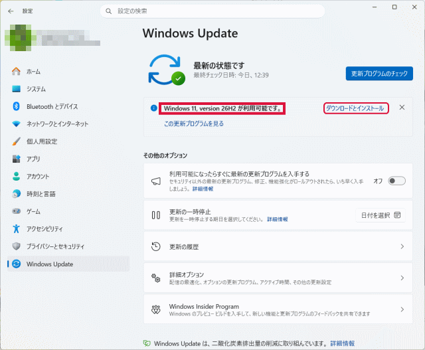Click the time and language globe icon
This screenshot has height=350, width=425.
(16, 193)
